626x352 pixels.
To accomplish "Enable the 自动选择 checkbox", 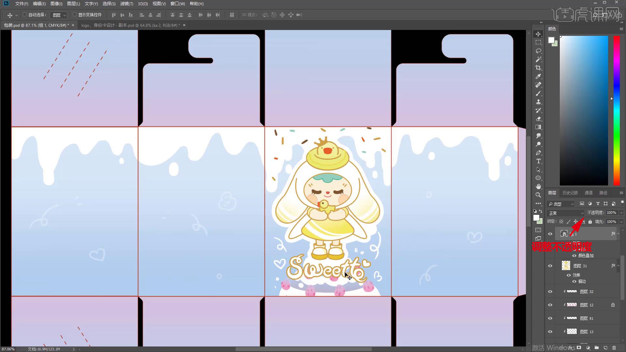I will (25, 15).
